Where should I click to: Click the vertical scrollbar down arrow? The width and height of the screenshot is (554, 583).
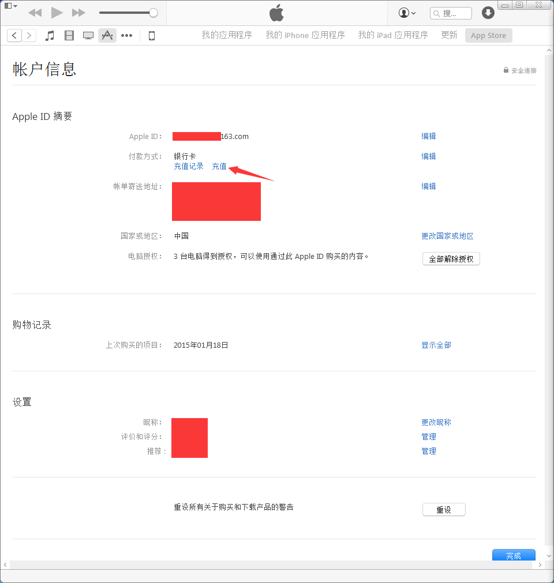pyautogui.click(x=549, y=556)
